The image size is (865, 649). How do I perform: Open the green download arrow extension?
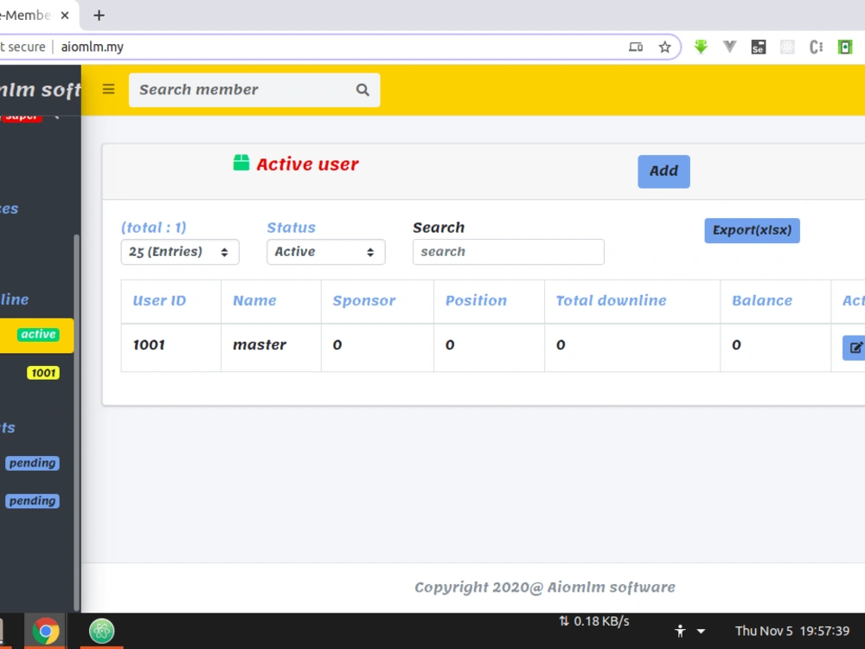click(701, 47)
